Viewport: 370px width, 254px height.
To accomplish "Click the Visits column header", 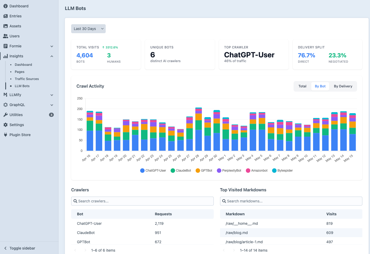I will click(x=331, y=214).
